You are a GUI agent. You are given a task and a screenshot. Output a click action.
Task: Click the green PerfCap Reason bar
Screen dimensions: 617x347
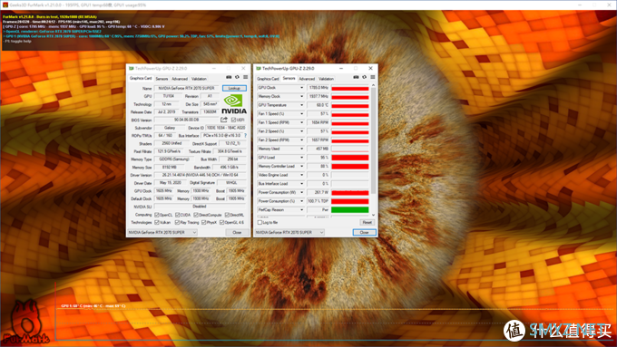[350, 210]
